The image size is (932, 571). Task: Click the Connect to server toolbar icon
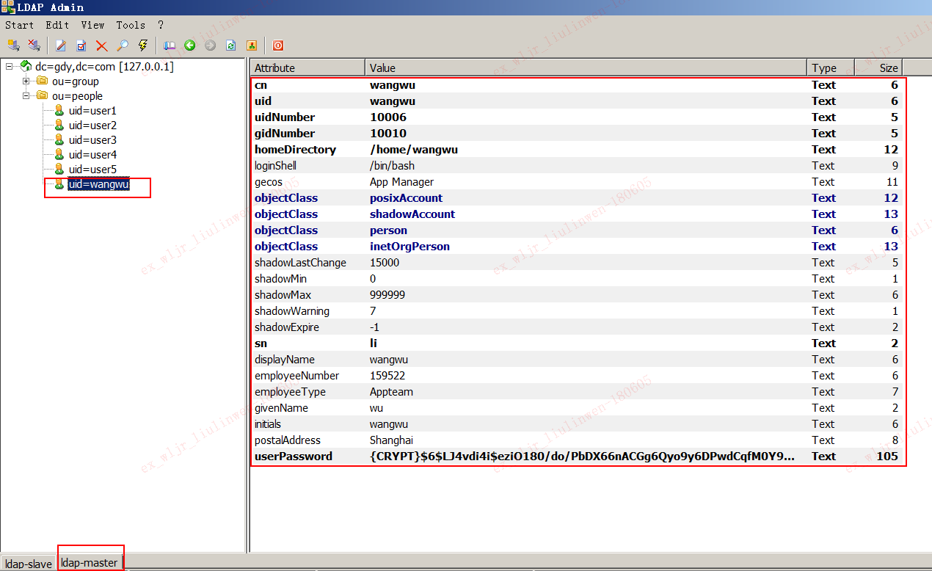tap(13, 46)
